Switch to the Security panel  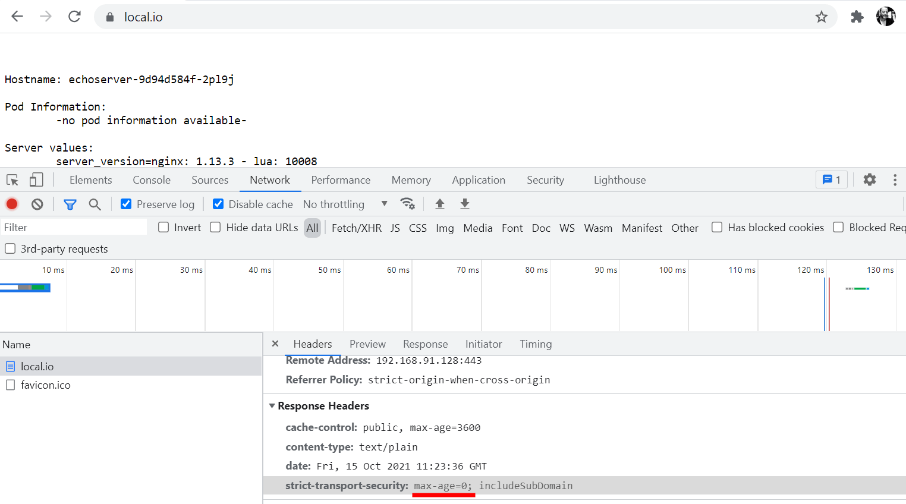click(545, 179)
